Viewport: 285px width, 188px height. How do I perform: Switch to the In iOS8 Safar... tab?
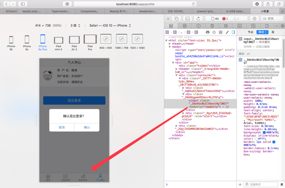[x=235, y=11]
